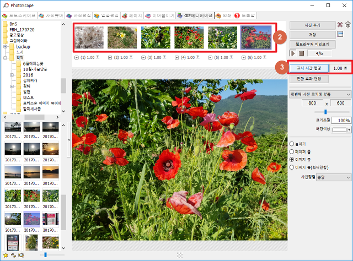The height and width of the screenshot is (261, 353).
Task: Click the 100% size field
Action: [341, 121]
